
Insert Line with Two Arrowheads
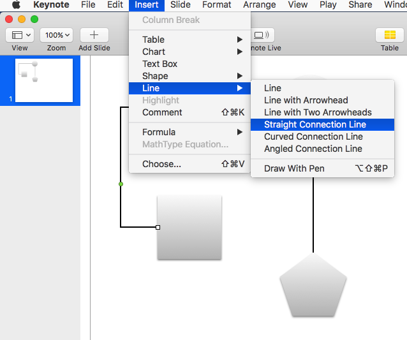click(x=322, y=112)
